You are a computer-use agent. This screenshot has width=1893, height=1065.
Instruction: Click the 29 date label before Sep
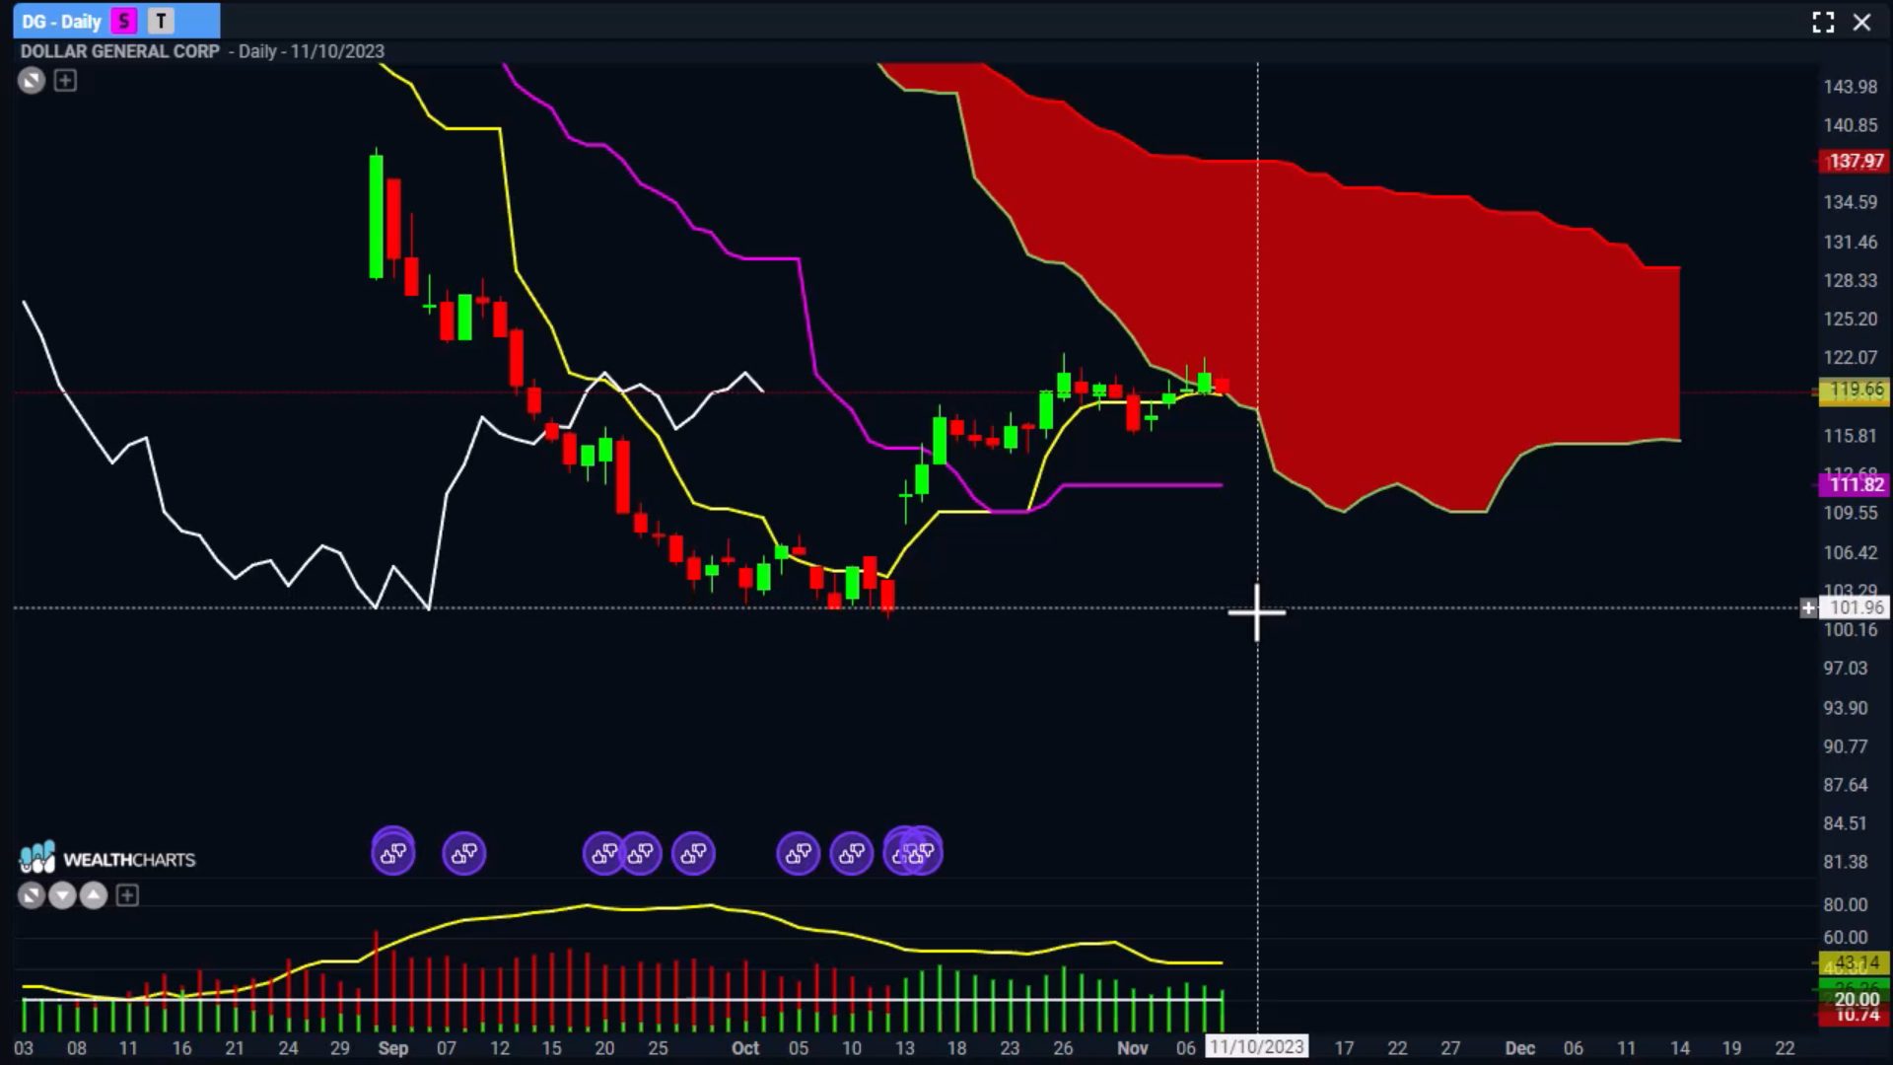point(340,1048)
